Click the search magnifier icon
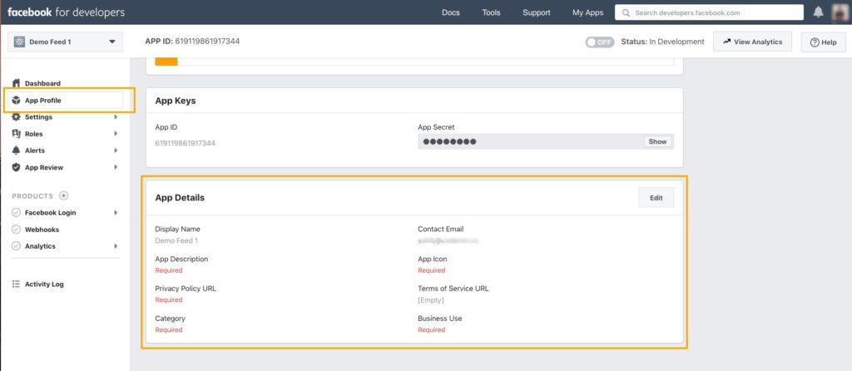The height and width of the screenshot is (371, 852). tap(626, 12)
